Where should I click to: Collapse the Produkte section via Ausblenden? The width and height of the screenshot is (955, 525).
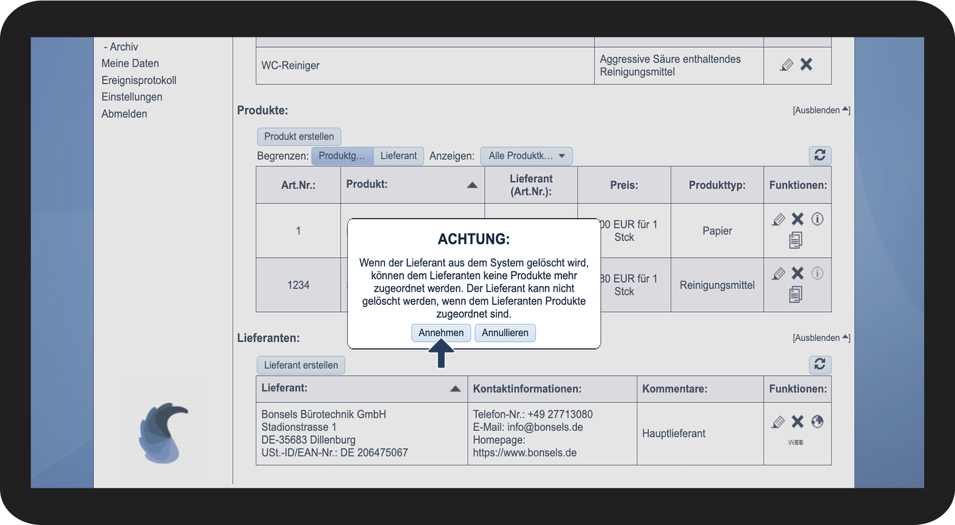click(x=820, y=110)
